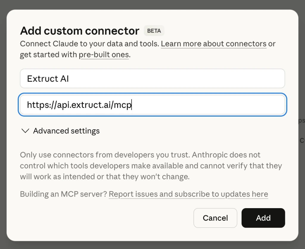Click the highlighted remote MCP server URL input
The width and height of the screenshot is (305, 249).
[x=152, y=105]
